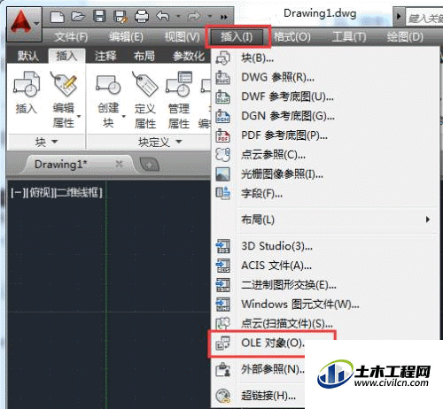Image resolution: width=443 pixels, height=409 pixels.
Task: Click the Plot printer icon
Action: click(142, 17)
